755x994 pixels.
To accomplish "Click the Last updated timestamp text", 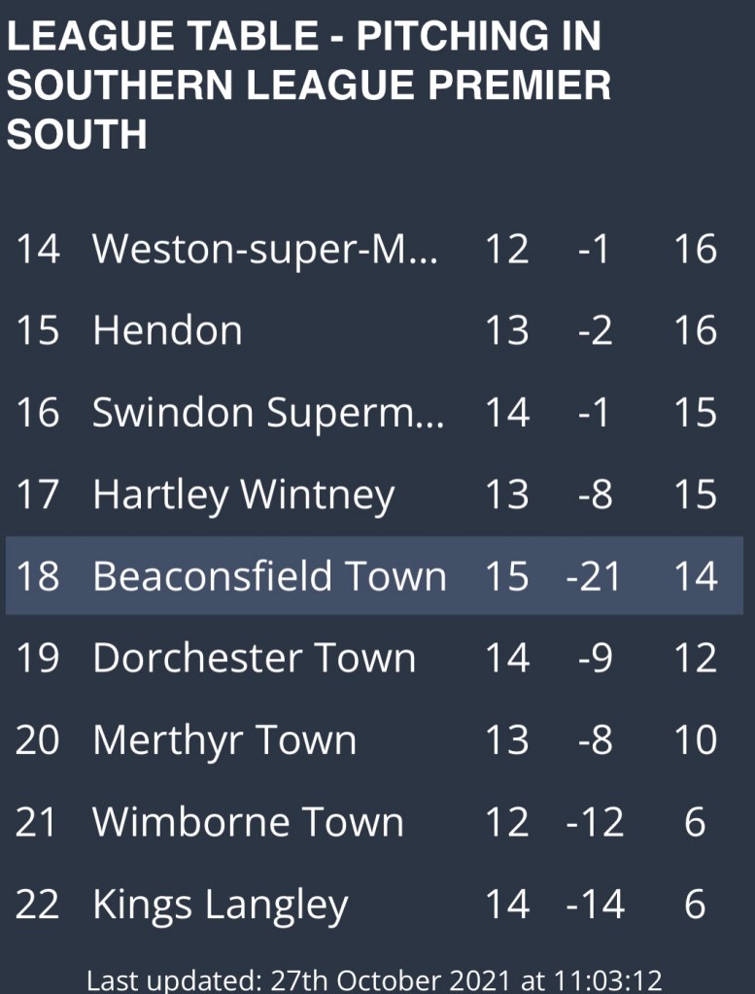I will coord(375,979).
